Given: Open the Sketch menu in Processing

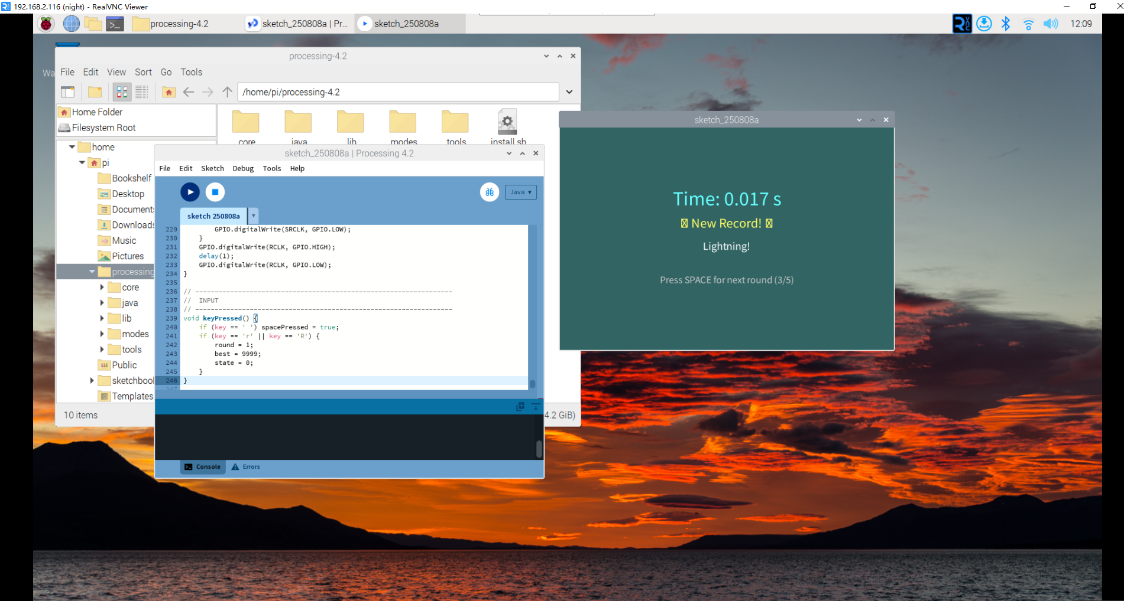Looking at the screenshot, I should point(212,168).
